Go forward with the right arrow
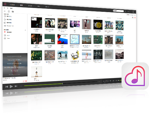 pyautogui.click(x=8, y=8)
